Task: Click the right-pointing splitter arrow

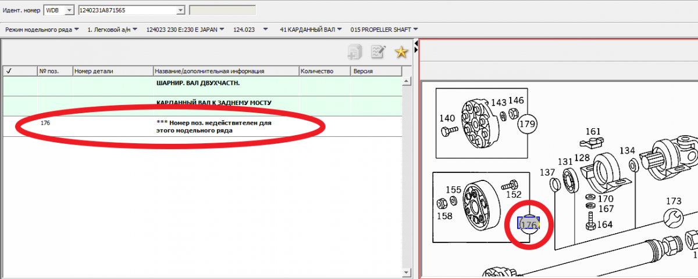Action: [416, 50]
